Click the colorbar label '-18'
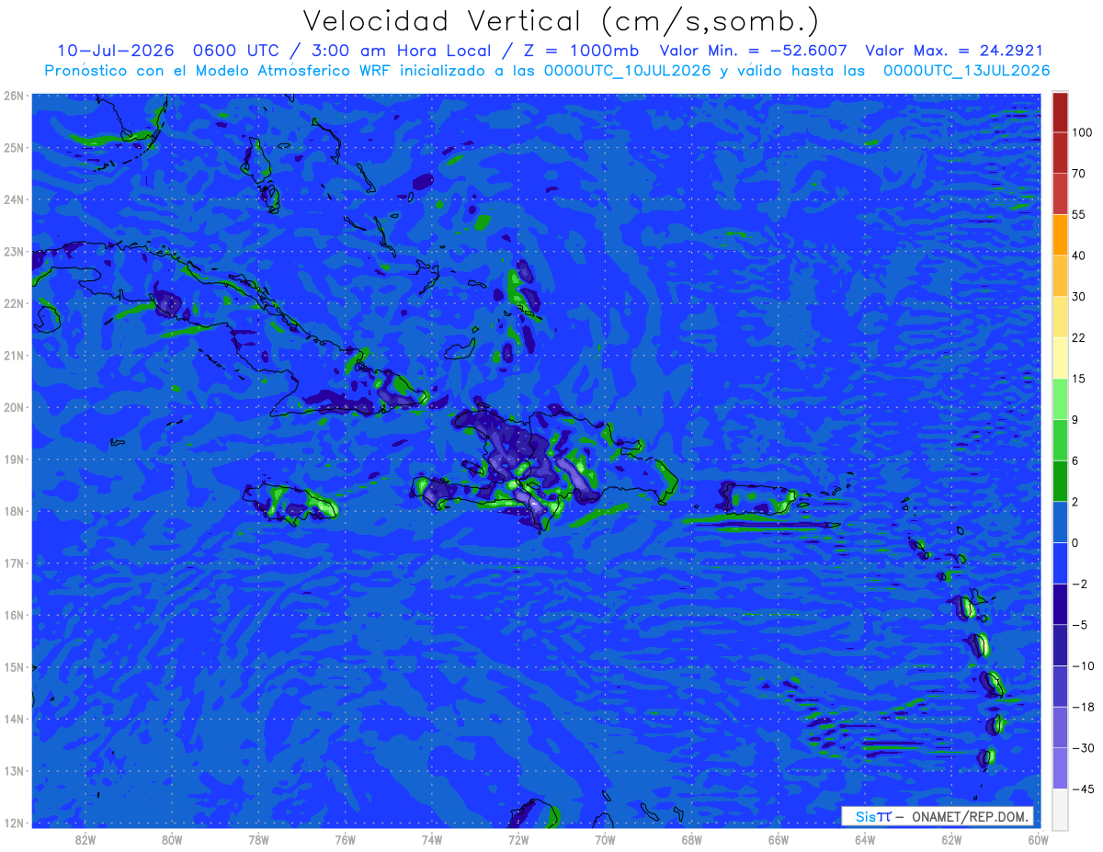Screen dimensions: 1103x852 point(1083,707)
